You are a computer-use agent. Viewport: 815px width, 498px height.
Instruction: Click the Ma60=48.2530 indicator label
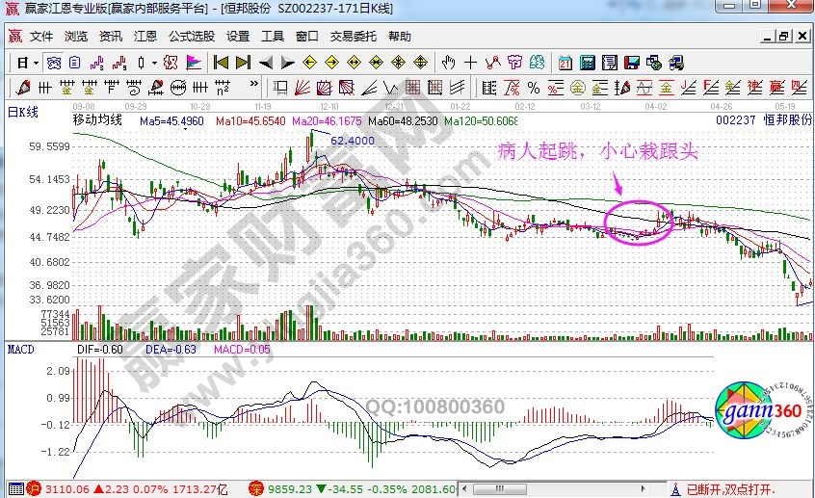pyautogui.click(x=403, y=121)
